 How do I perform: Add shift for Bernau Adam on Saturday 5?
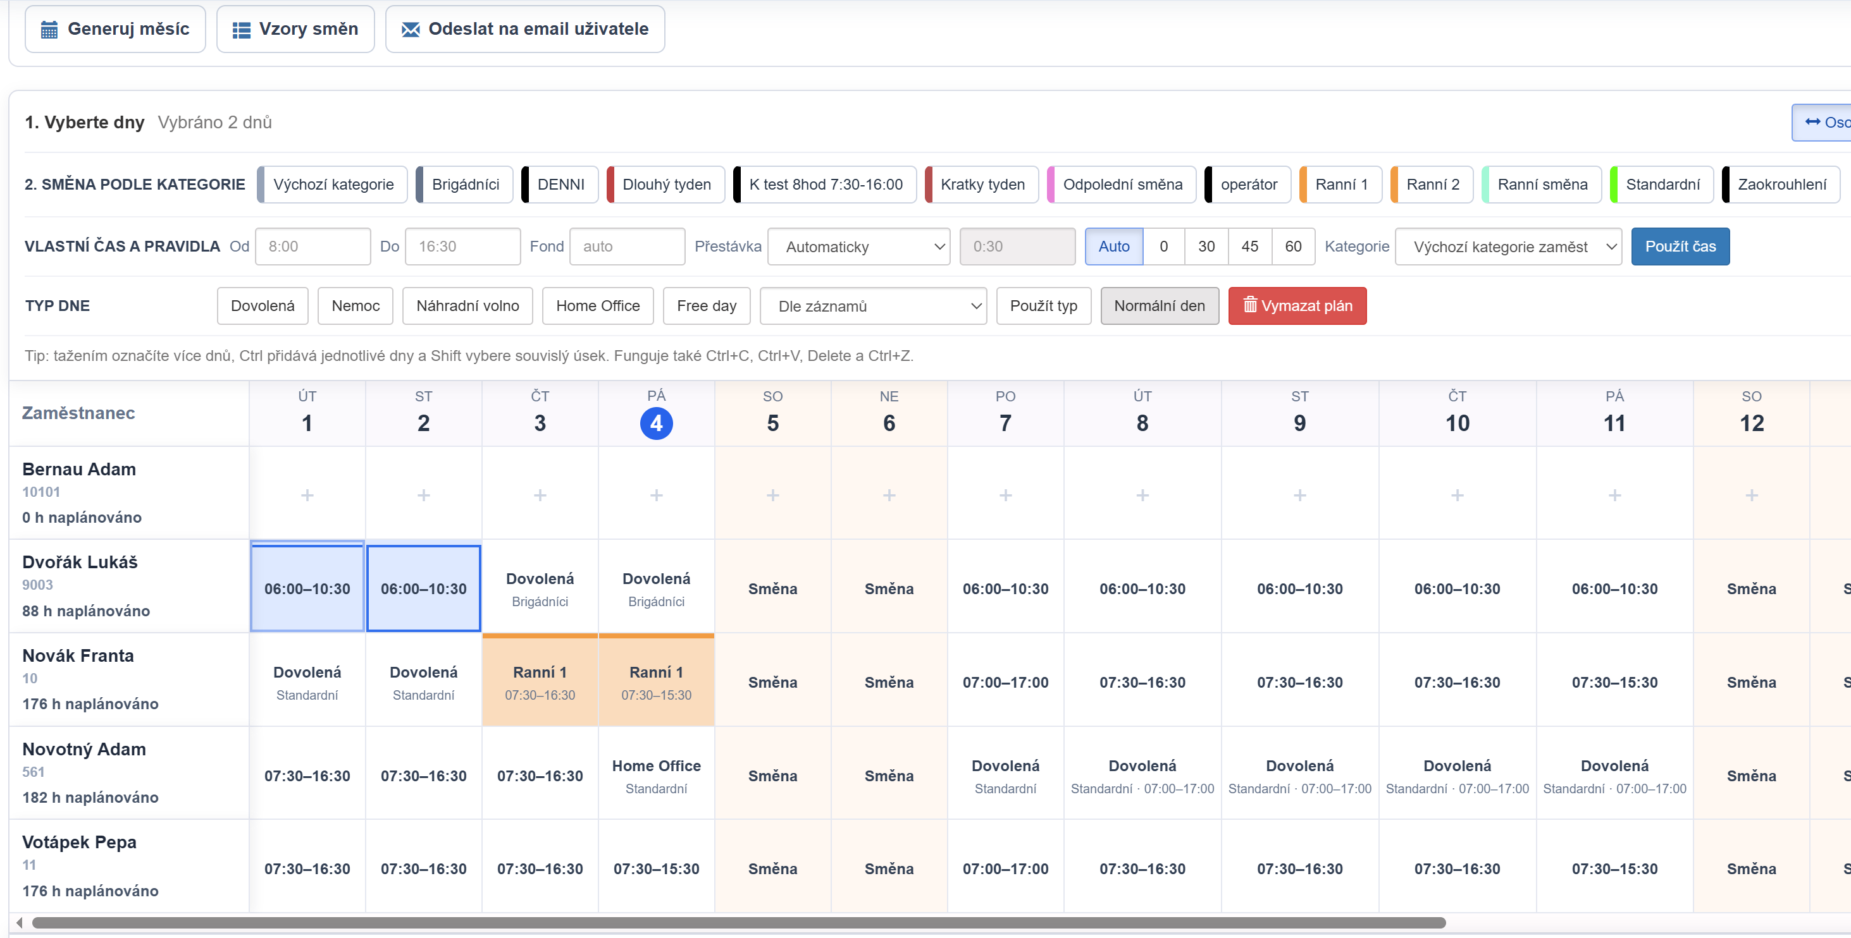click(772, 495)
